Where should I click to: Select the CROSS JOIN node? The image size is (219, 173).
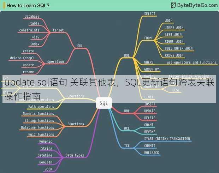point(174,55)
